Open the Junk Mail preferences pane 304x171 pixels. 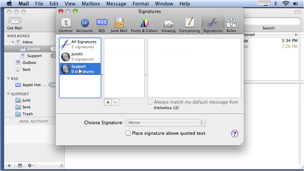(x=119, y=25)
